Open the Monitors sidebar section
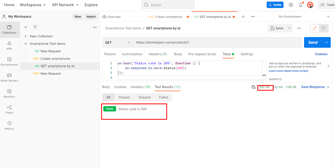The height and width of the screenshot is (168, 335). (x=9, y=94)
